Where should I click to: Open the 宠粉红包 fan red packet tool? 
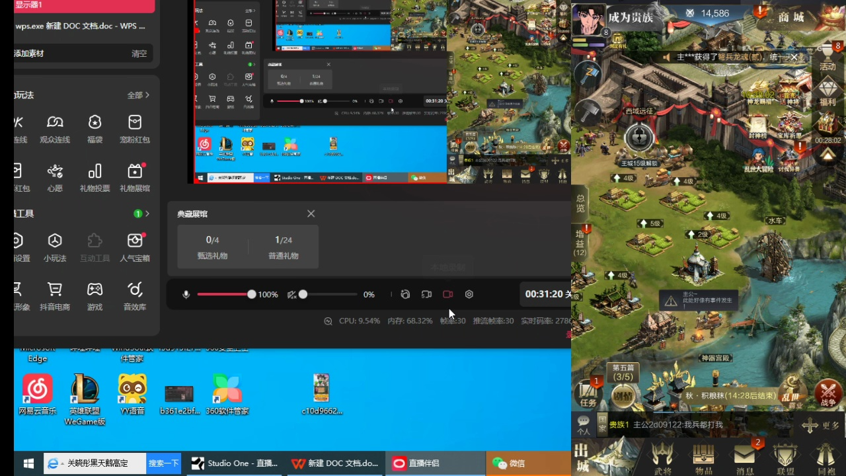pos(135,129)
